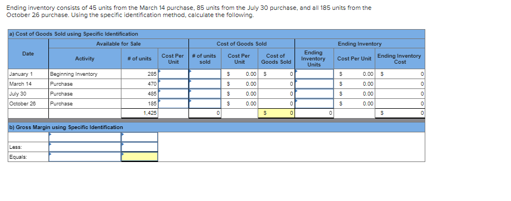The image size is (511, 201).
Task: Click the Date column header
Action: (x=28, y=54)
